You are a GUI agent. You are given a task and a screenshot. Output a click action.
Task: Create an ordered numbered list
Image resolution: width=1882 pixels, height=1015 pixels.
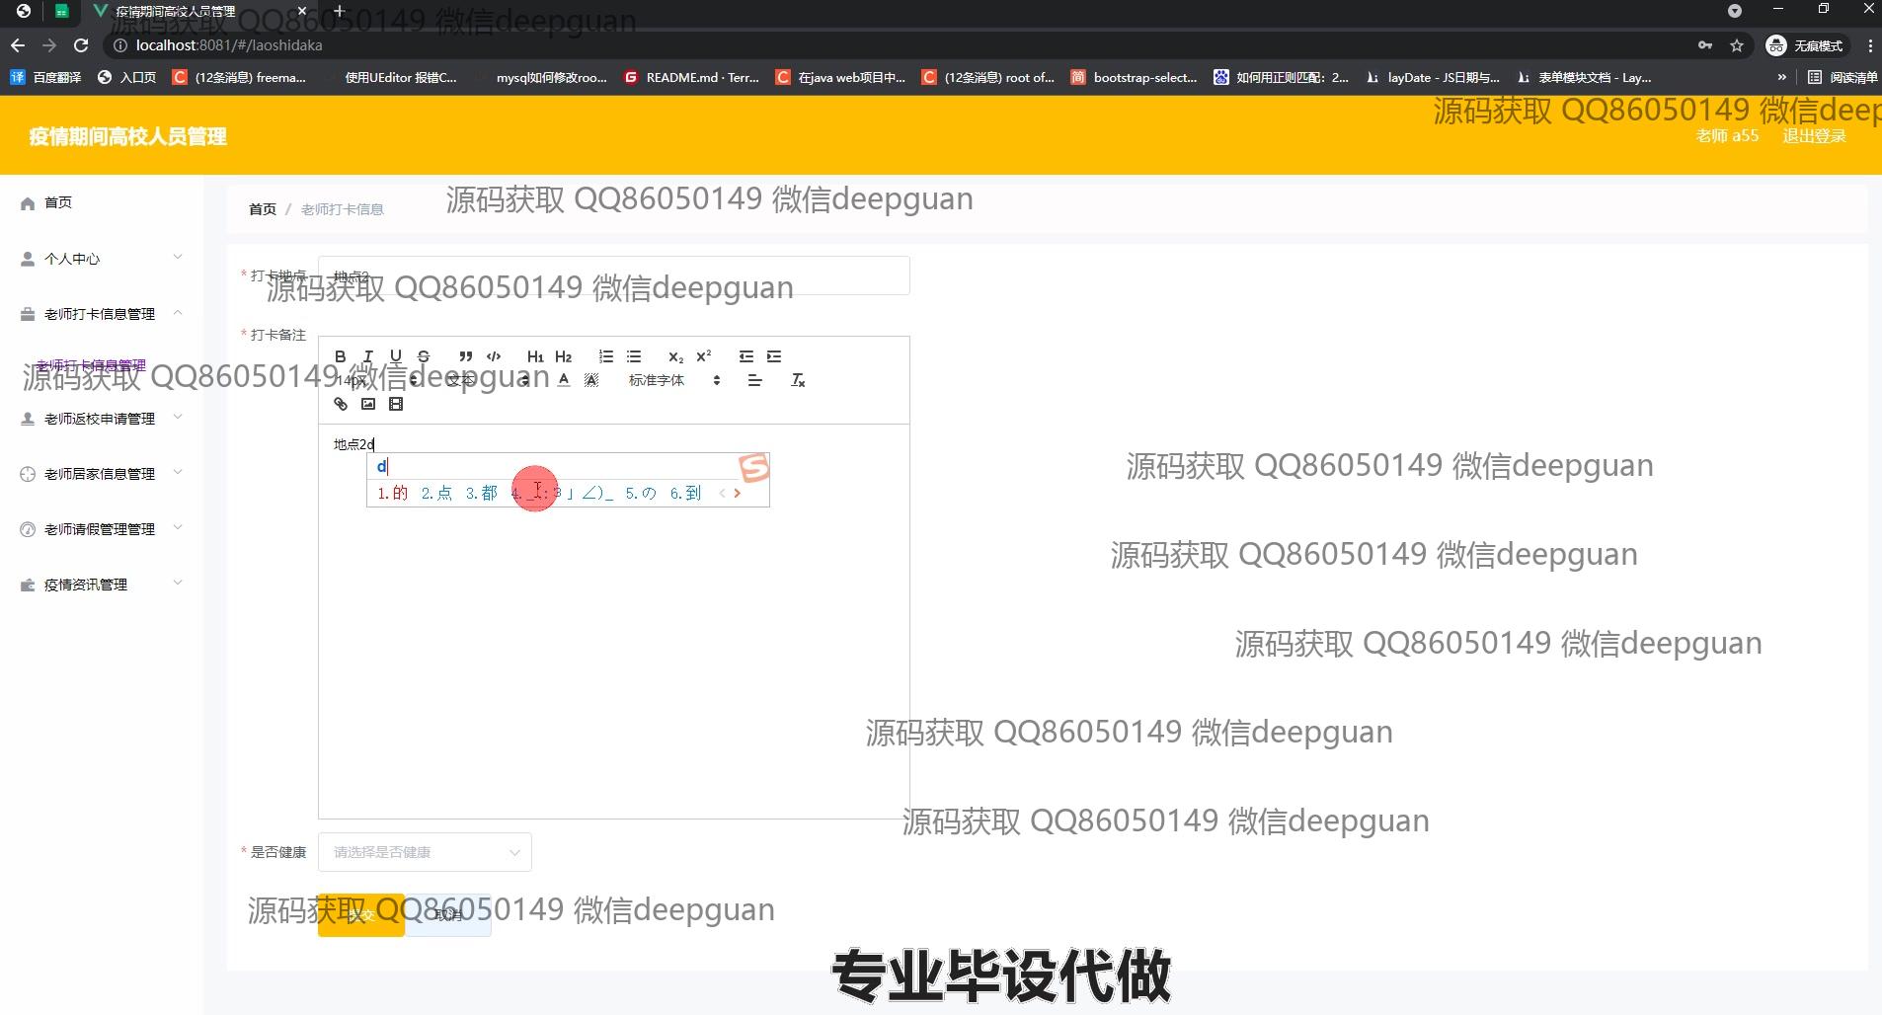[x=606, y=356]
